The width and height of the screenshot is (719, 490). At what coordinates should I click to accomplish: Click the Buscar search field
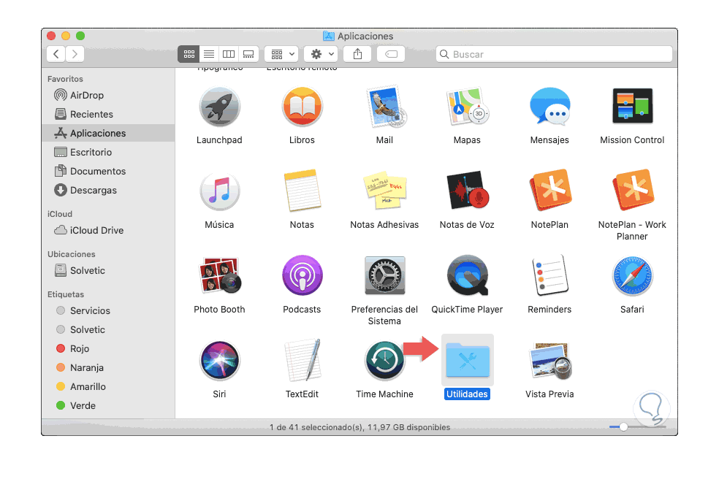554,54
